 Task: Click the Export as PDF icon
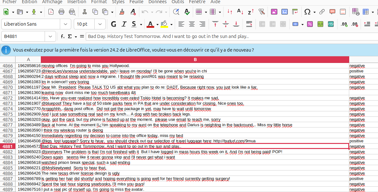click(51, 12)
